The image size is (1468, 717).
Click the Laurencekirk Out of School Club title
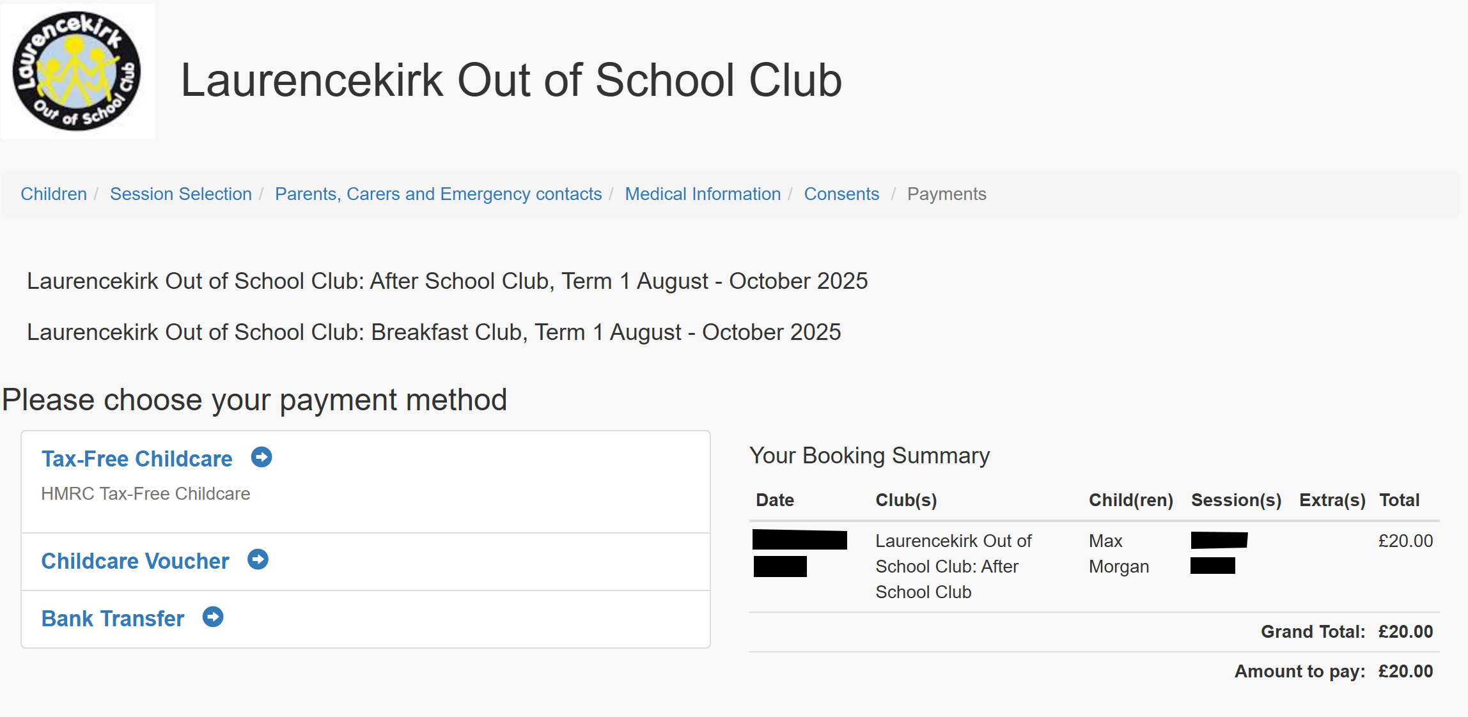pos(511,81)
